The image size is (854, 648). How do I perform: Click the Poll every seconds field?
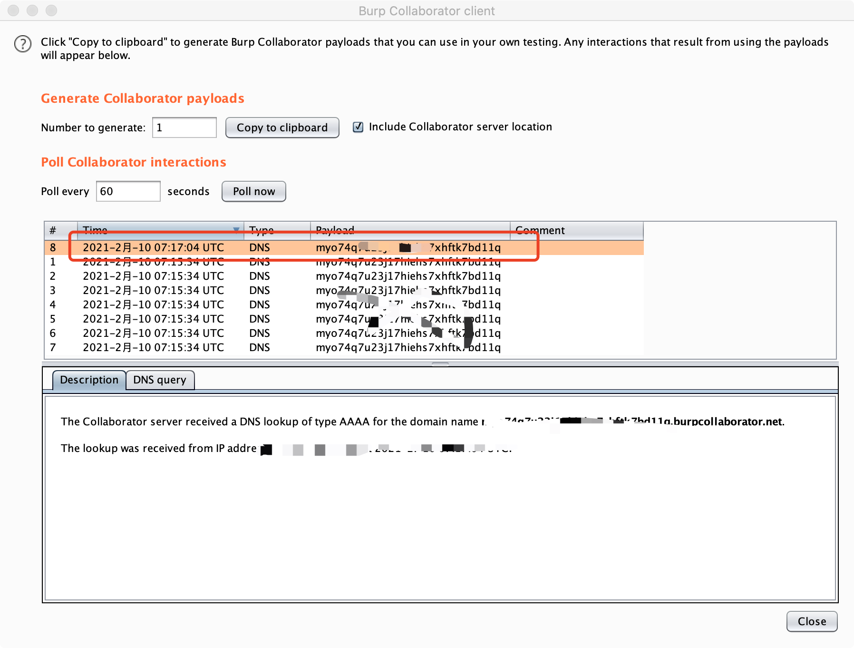point(128,191)
